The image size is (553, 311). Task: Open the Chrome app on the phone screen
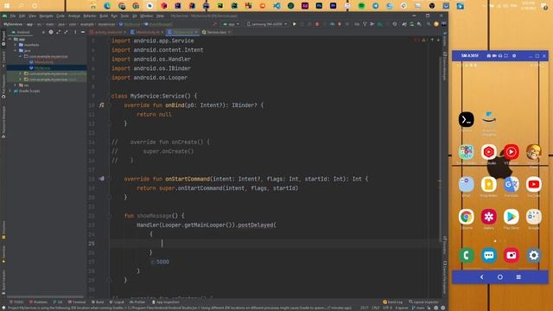[x=466, y=217]
